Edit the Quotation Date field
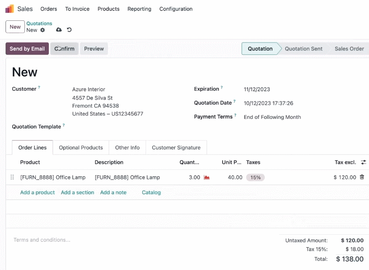369x270 pixels. 268,103
